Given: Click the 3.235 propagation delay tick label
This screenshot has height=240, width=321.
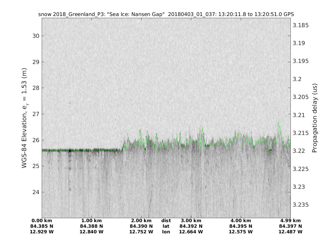Looking at the screenshot, I should tap(301, 205).
